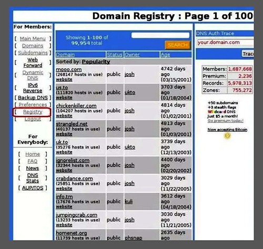Open AUP/TOS link

click(x=33, y=188)
